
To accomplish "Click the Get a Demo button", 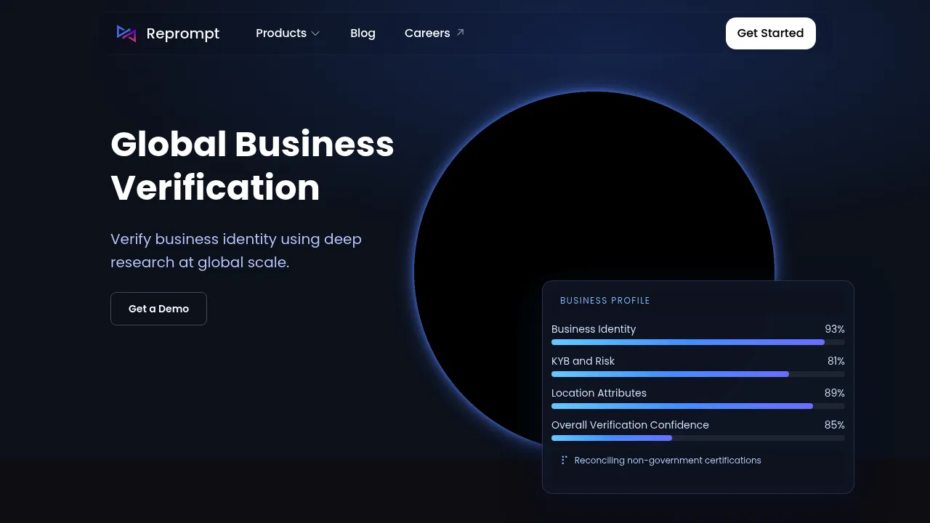I will pos(158,309).
